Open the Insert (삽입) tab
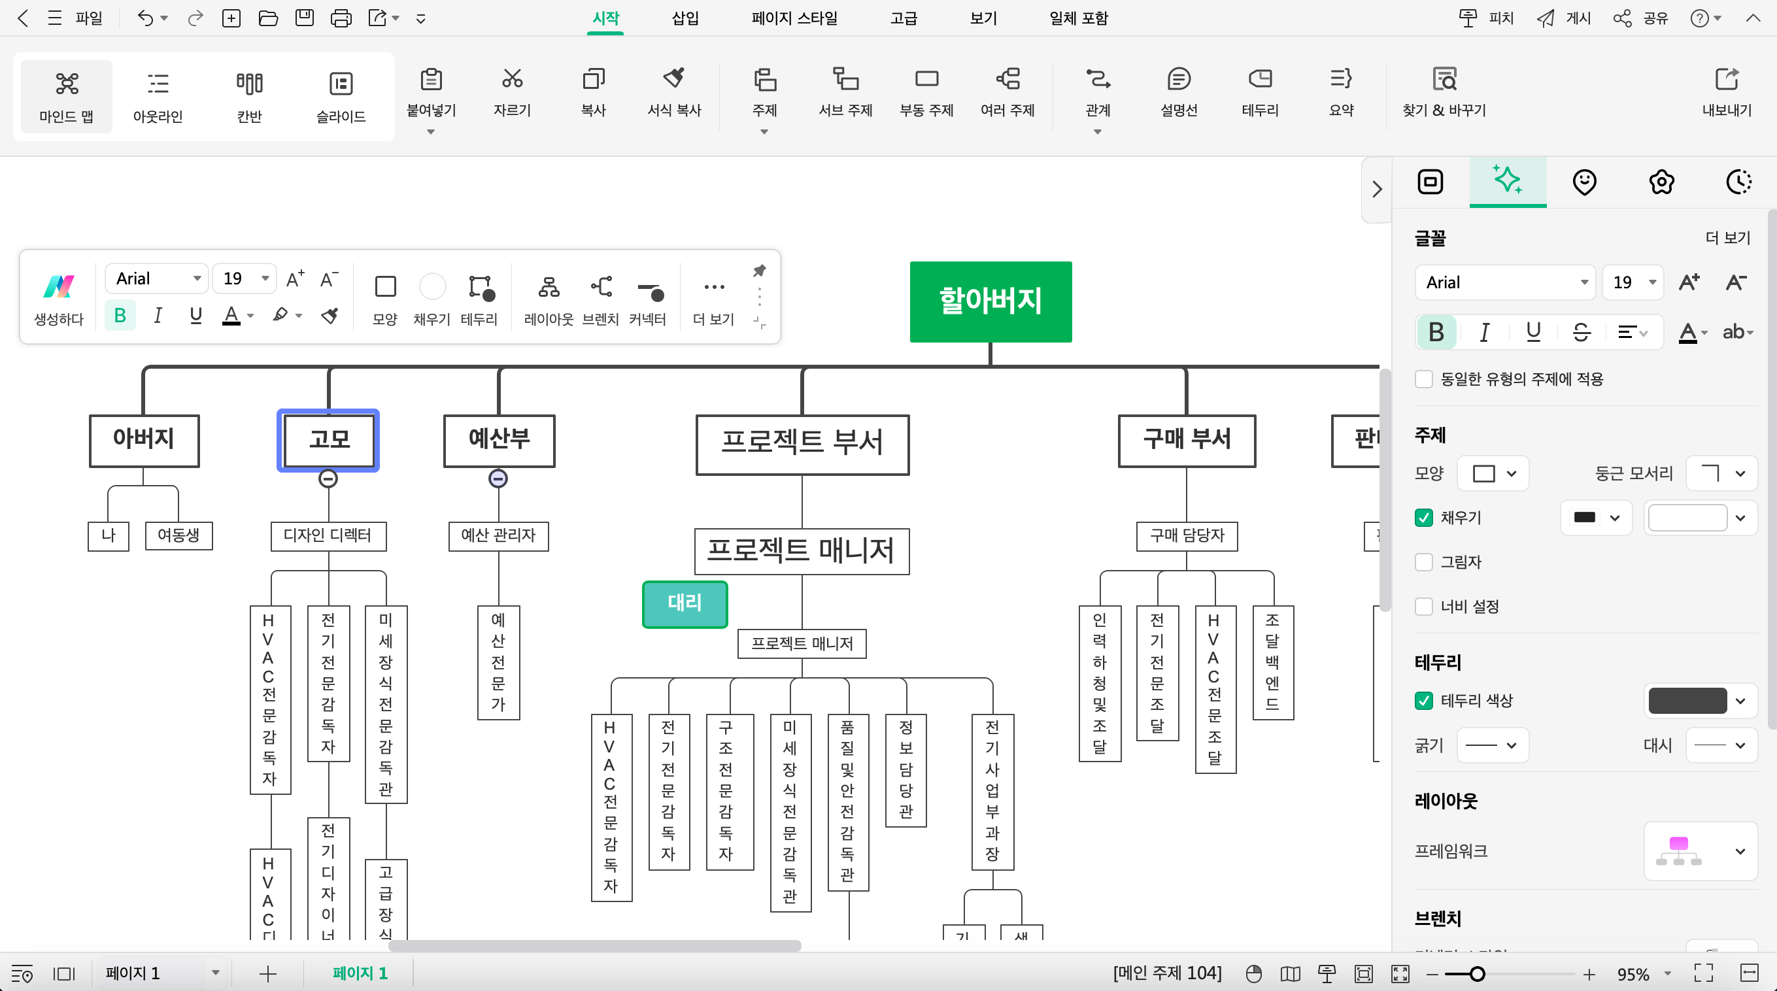Viewport: 1777px width, 991px height. 685,18
